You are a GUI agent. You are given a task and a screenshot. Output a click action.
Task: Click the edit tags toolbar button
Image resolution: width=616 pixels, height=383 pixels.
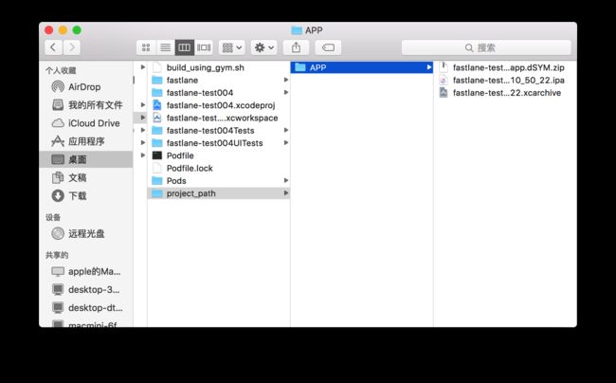(328, 47)
